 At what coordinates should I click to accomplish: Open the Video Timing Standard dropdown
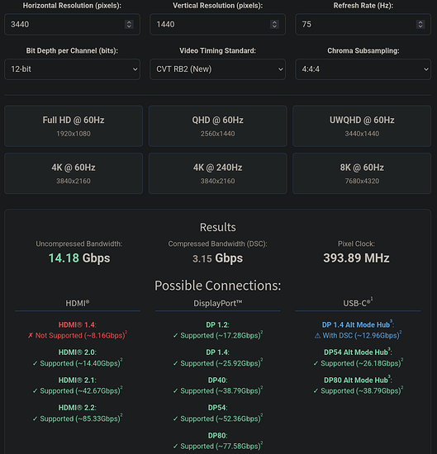[217, 69]
